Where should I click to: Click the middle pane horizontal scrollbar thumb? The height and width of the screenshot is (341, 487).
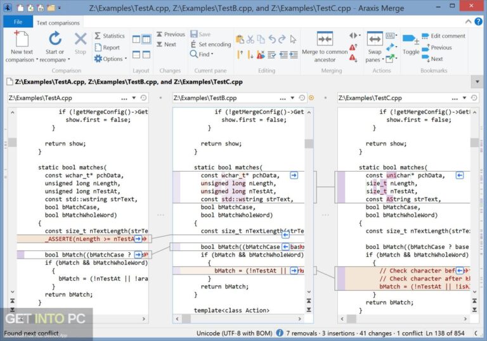point(186,319)
